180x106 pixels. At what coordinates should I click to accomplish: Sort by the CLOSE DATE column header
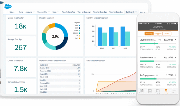coord(44,65)
